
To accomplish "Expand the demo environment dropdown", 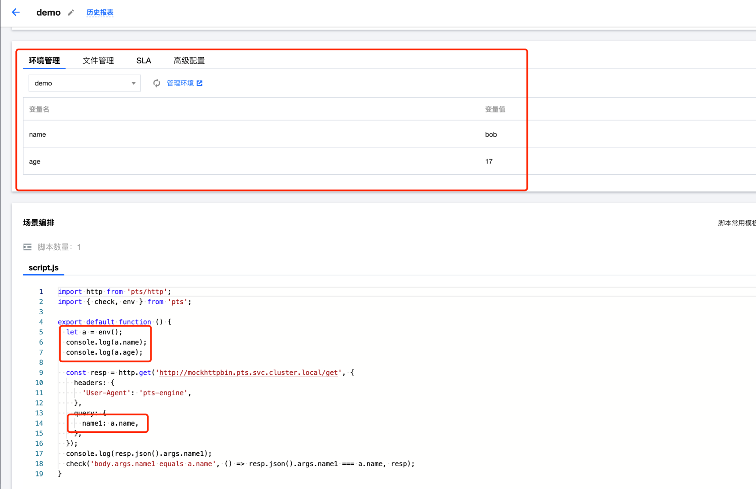I will [x=84, y=83].
